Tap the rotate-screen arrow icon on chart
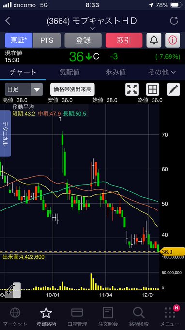The width and height of the screenshot is (185, 330). coord(13,291)
